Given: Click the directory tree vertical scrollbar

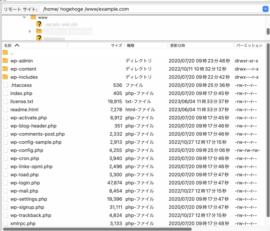Looking at the screenshot, I should [268, 31].
